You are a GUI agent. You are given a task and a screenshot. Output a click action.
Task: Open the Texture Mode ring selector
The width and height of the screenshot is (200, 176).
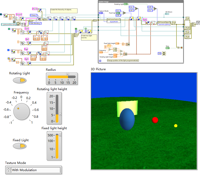tap(36, 170)
